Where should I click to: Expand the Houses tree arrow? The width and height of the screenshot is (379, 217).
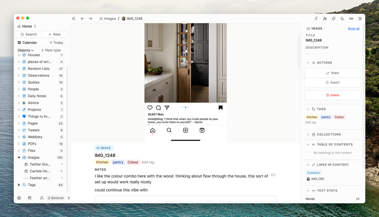click(x=19, y=55)
